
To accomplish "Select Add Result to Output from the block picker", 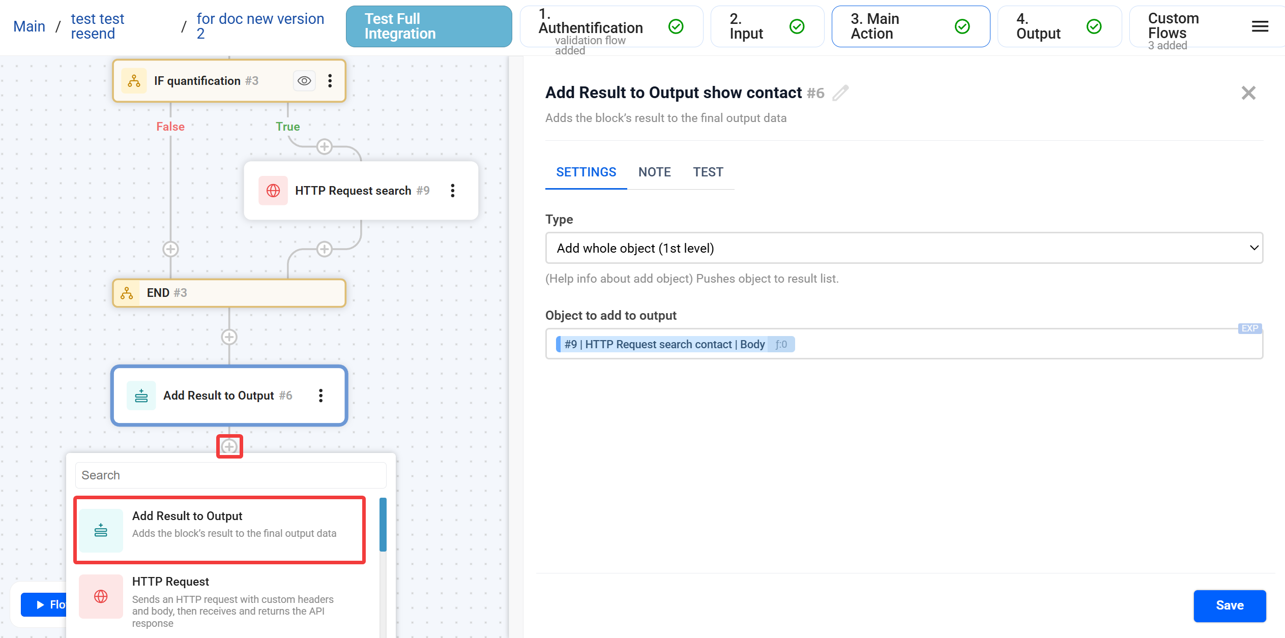I will coord(219,529).
